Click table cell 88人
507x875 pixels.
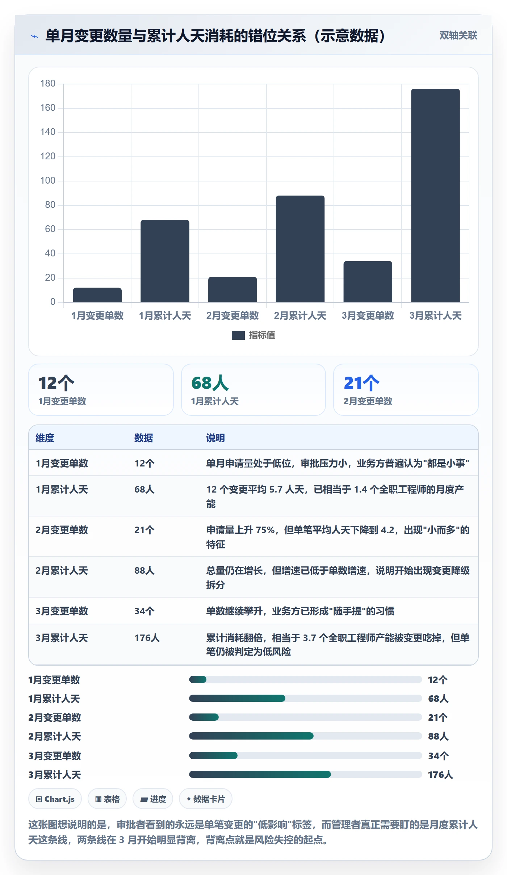click(x=144, y=570)
